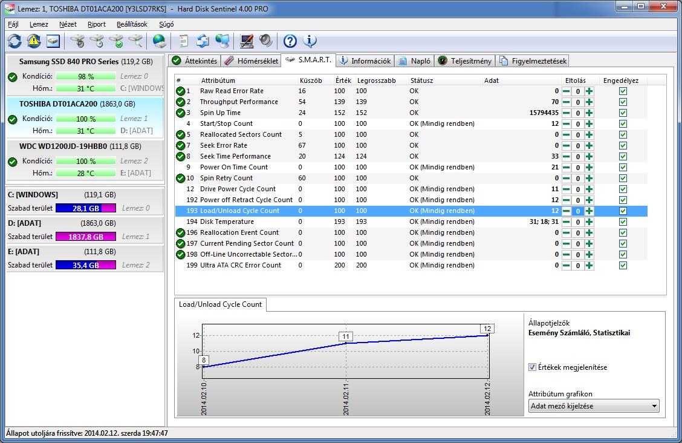Click minus button on Load/Unload Cycle Count row
The width and height of the screenshot is (682, 443).
[x=567, y=211]
